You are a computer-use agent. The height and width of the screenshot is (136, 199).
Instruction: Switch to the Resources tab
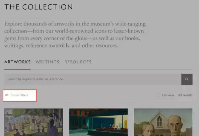[78, 62]
